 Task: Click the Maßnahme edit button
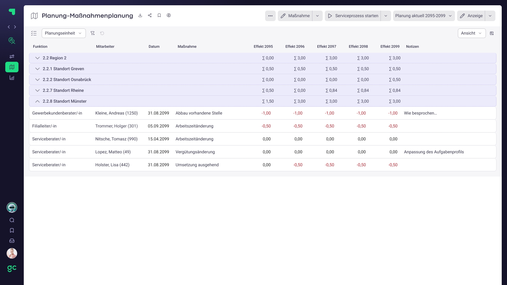[x=295, y=16]
